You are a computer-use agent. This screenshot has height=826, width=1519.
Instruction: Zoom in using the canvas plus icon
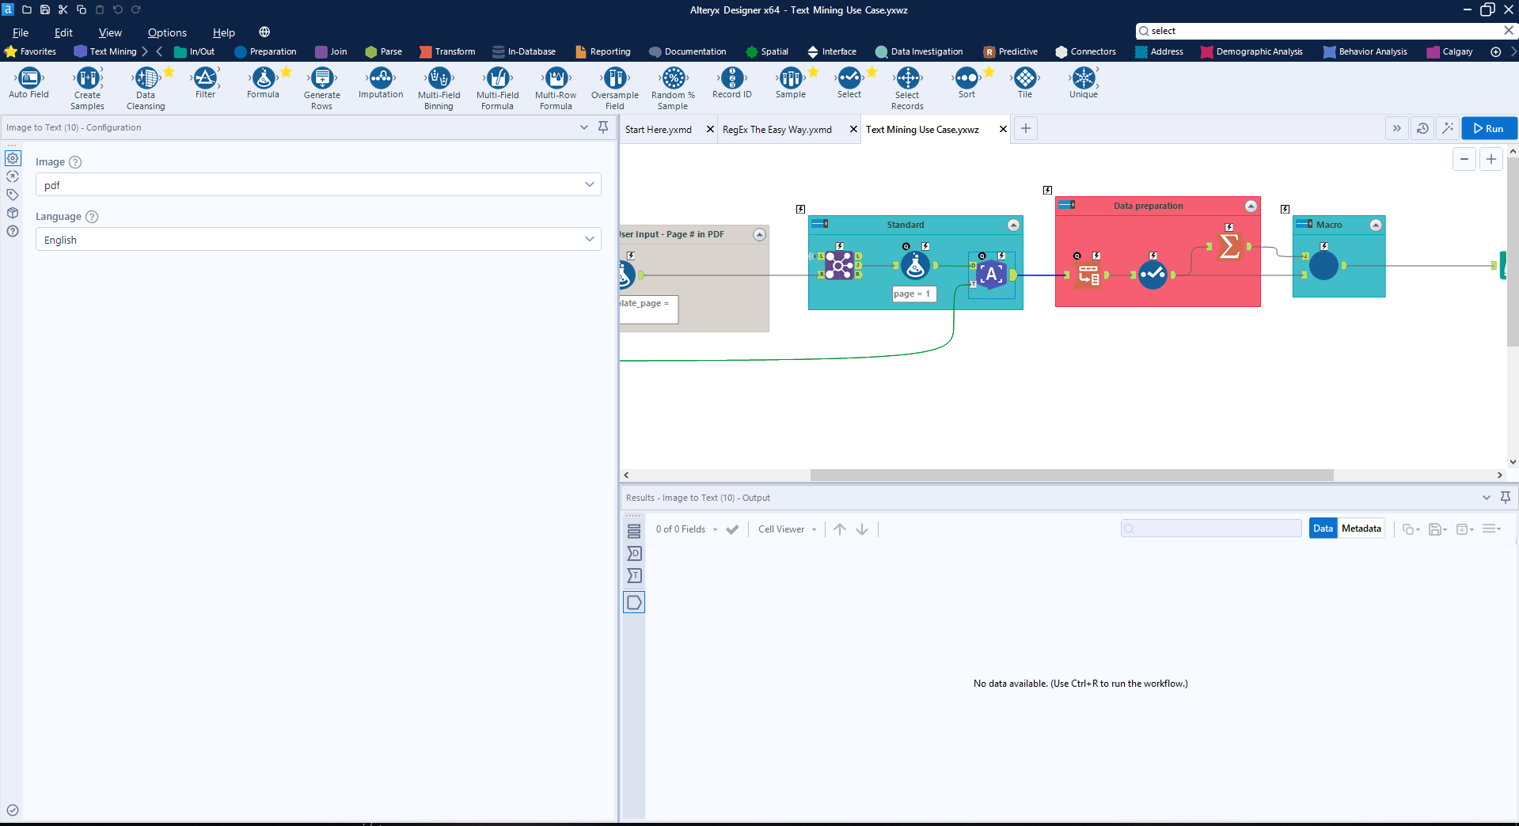click(1491, 158)
